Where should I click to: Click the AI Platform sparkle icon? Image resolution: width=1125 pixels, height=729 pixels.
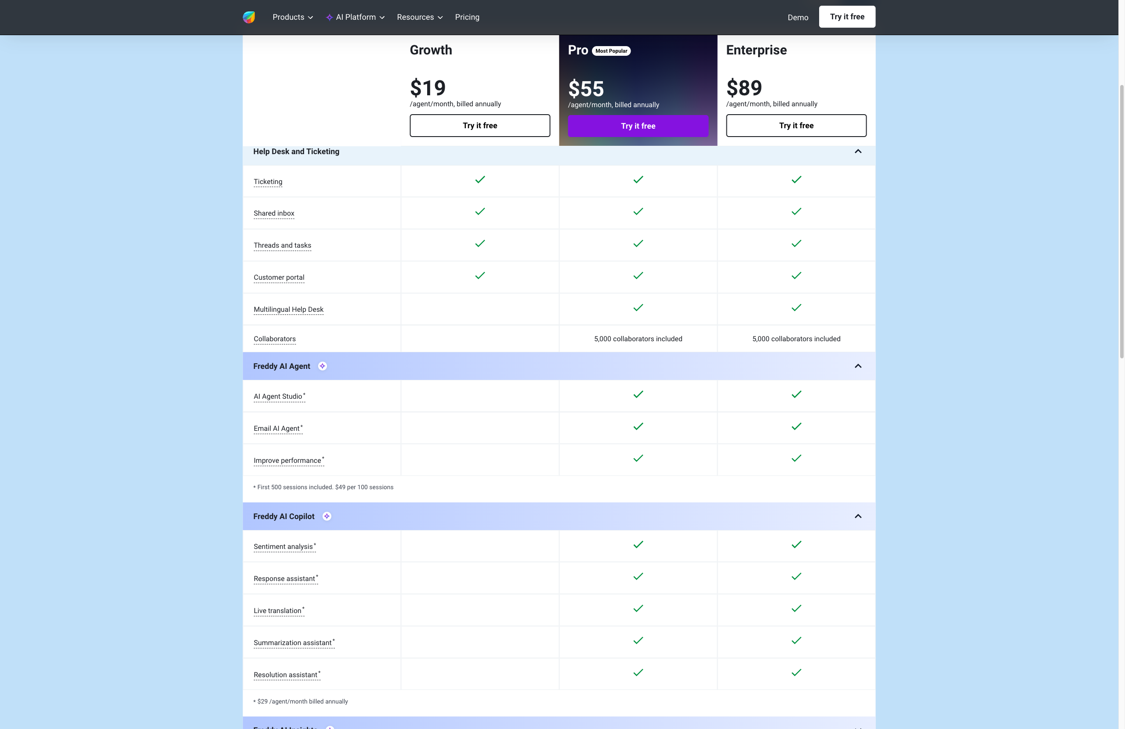point(329,18)
